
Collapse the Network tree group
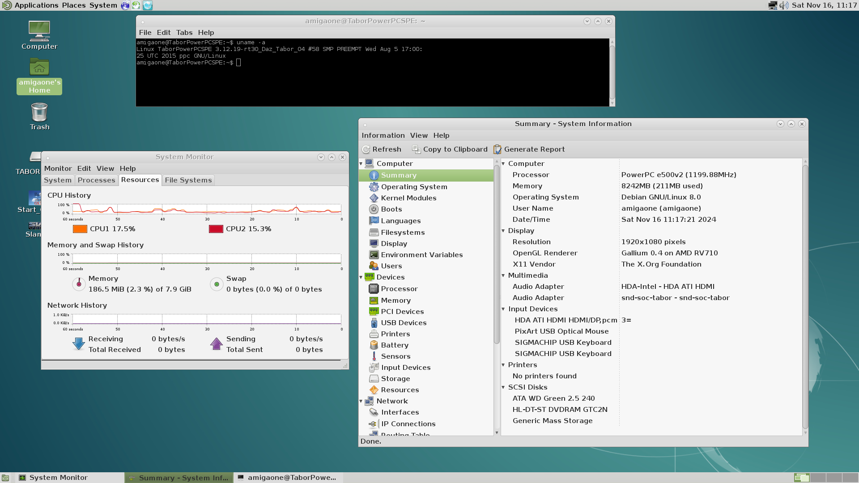[x=361, y=402]
